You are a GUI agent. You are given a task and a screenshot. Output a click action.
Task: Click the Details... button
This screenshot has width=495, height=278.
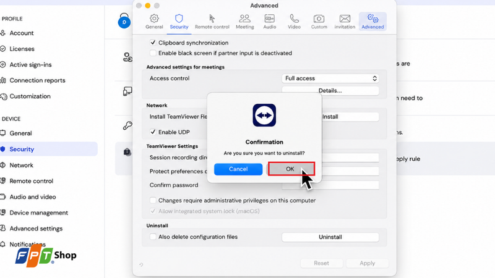(330, 91)
